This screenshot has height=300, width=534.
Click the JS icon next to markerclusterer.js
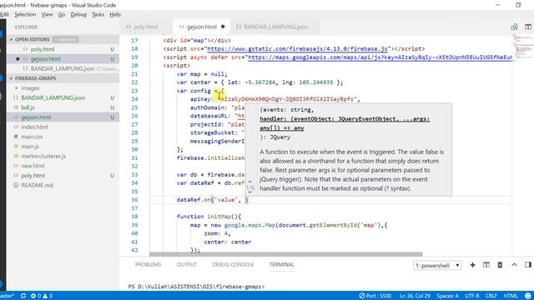(x=16, y=156)
